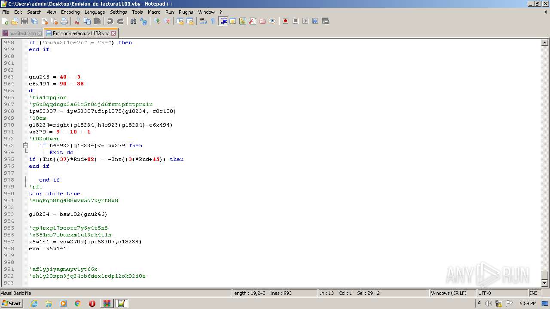The image size is (550, 309).
Task: Toggle Folder as Workspace icon
Action: click(263, 21)
